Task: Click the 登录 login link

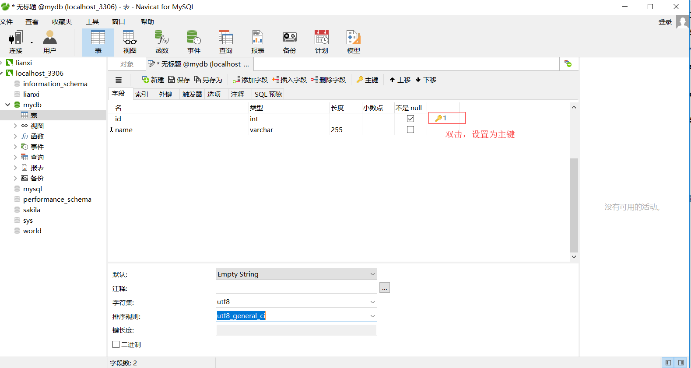Action: click(x=665, y=21)
